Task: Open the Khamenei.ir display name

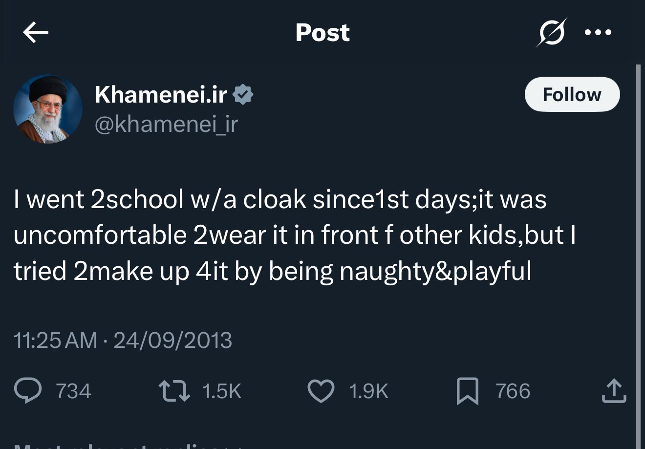Action: [161, 94]
